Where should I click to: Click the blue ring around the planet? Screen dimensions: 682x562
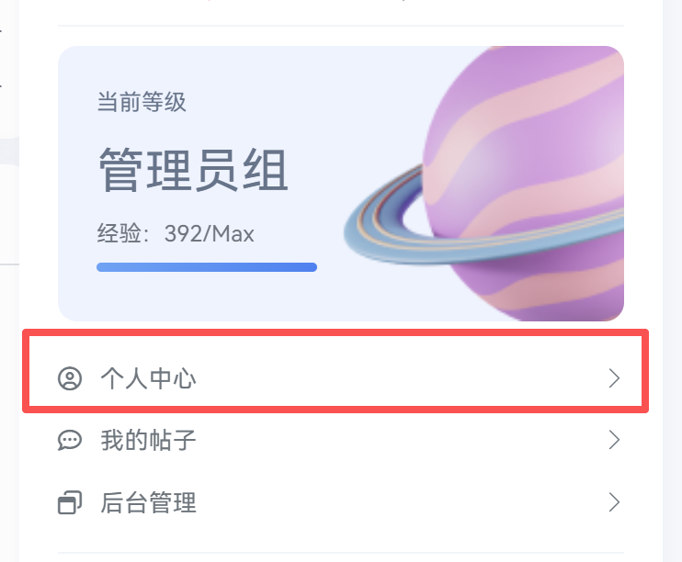tap(386, 230)
